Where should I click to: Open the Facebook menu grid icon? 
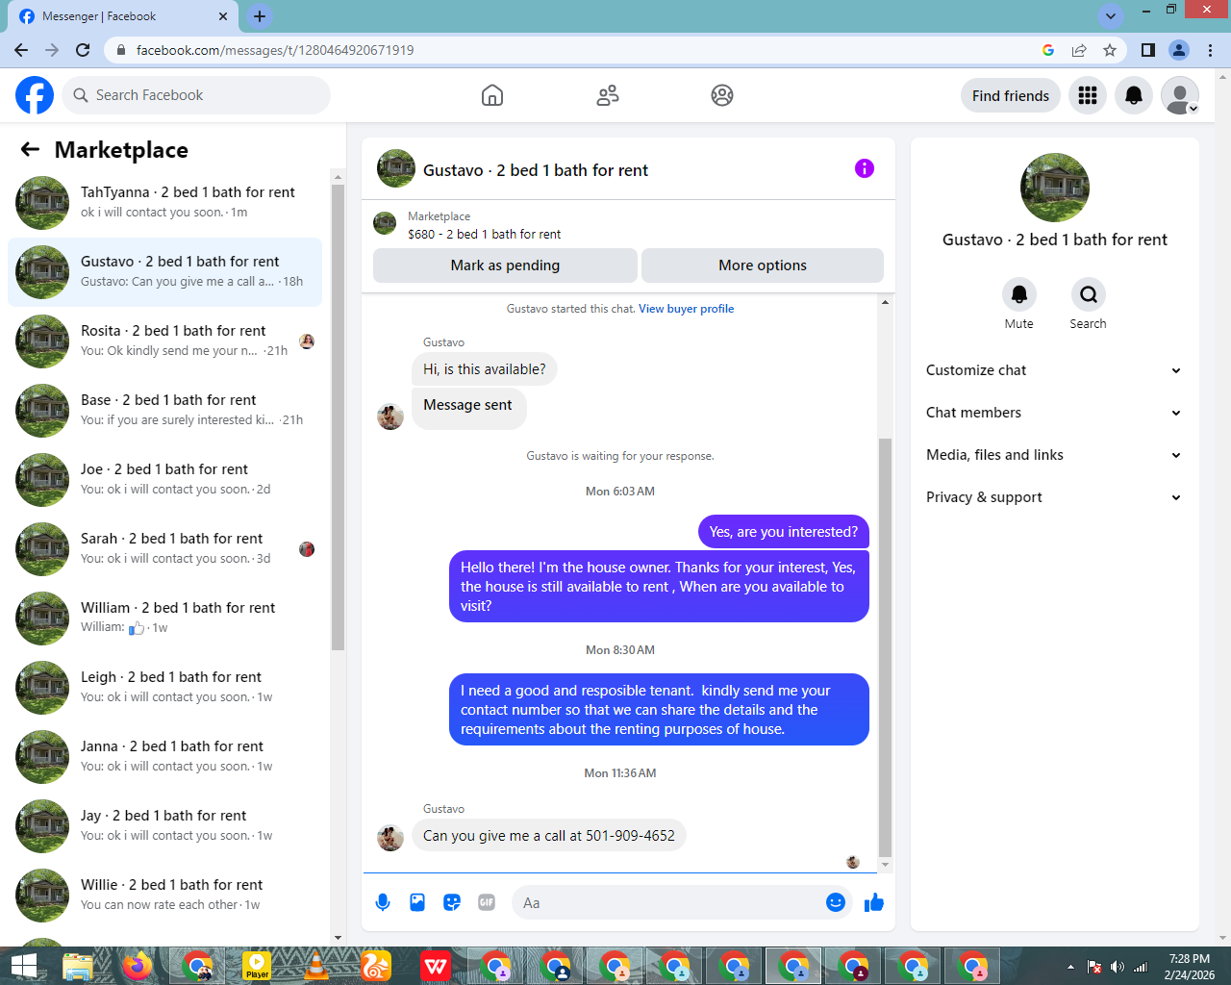[1088, 95]
